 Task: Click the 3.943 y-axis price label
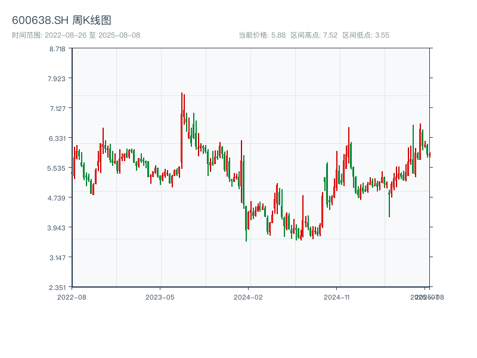coord(58,227)
